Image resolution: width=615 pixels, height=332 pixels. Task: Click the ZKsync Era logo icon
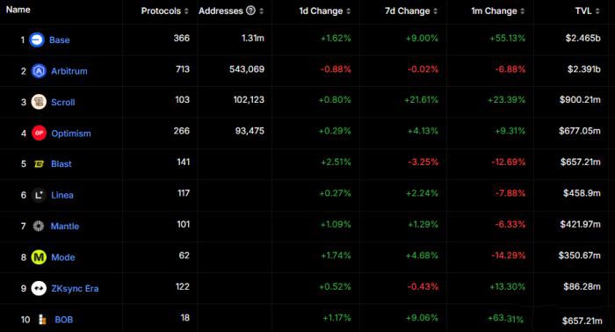(x=39, y=288)
